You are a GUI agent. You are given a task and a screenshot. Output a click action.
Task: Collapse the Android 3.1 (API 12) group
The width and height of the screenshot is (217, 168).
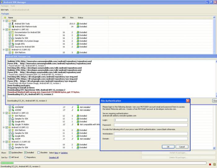click(x=4, y=113)
